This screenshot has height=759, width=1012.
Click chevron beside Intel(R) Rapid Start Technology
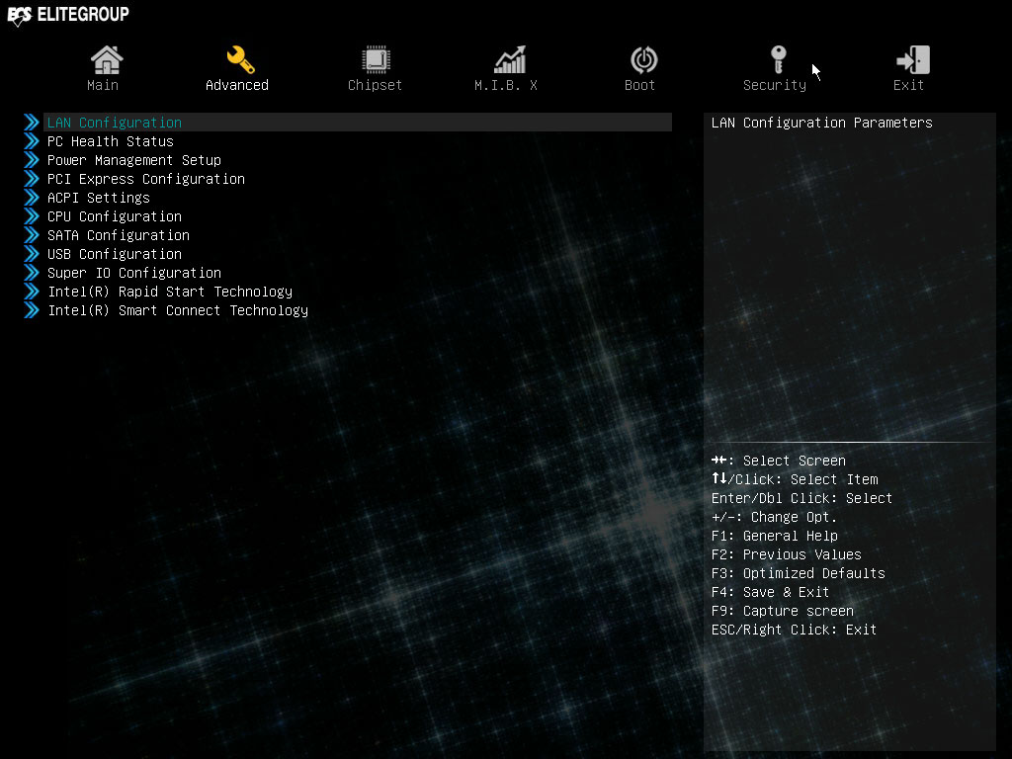coord(31,292)
